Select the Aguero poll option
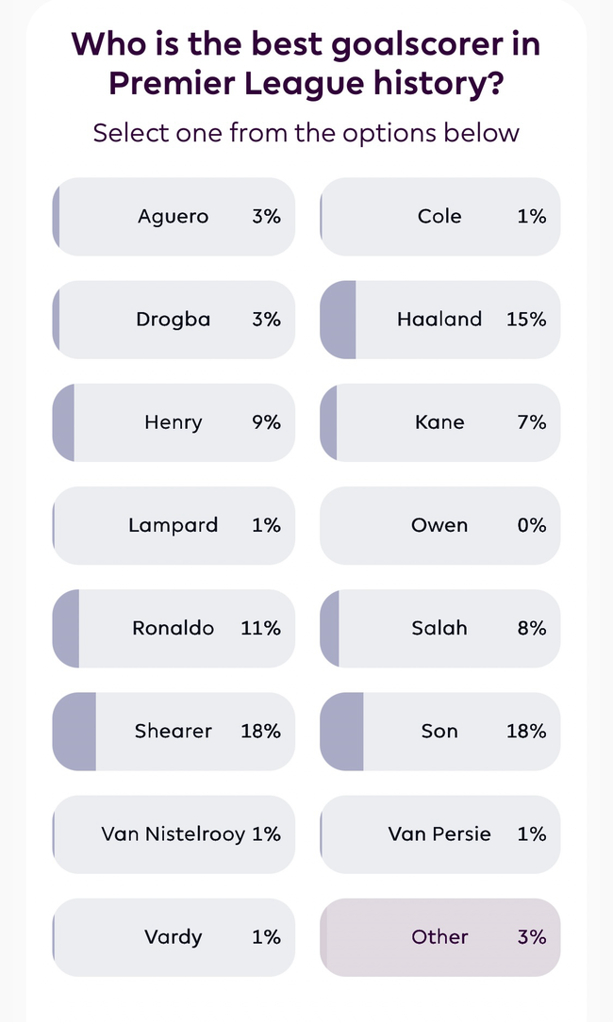Viewport: 613px width, 1022px height. [174, 217]
